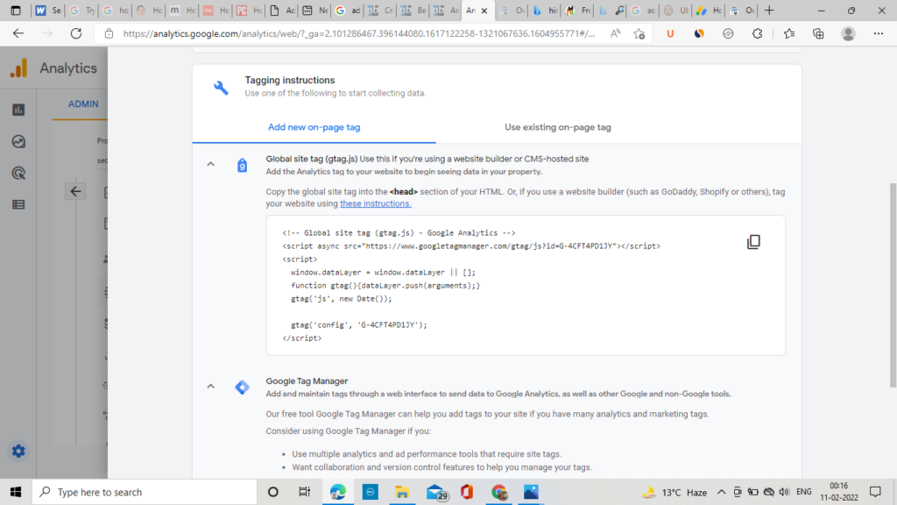This screenshot has height=505, width=897.
Task: Switch to the Word document browser tab
Action: pos(48,11)
